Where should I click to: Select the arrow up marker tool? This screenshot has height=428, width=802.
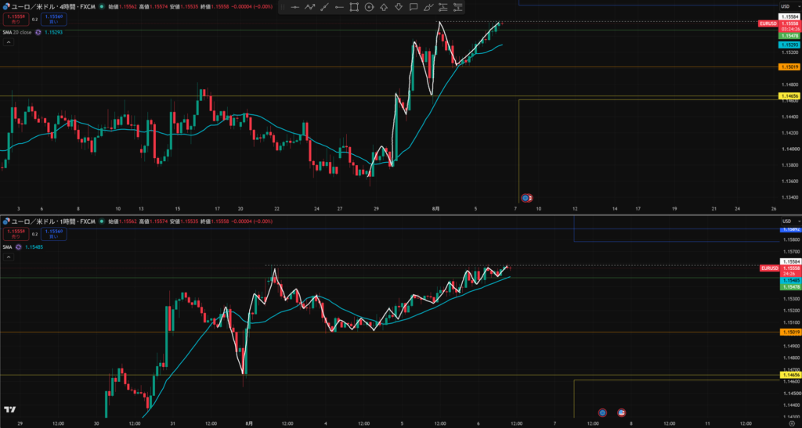[x=384, y=7]
